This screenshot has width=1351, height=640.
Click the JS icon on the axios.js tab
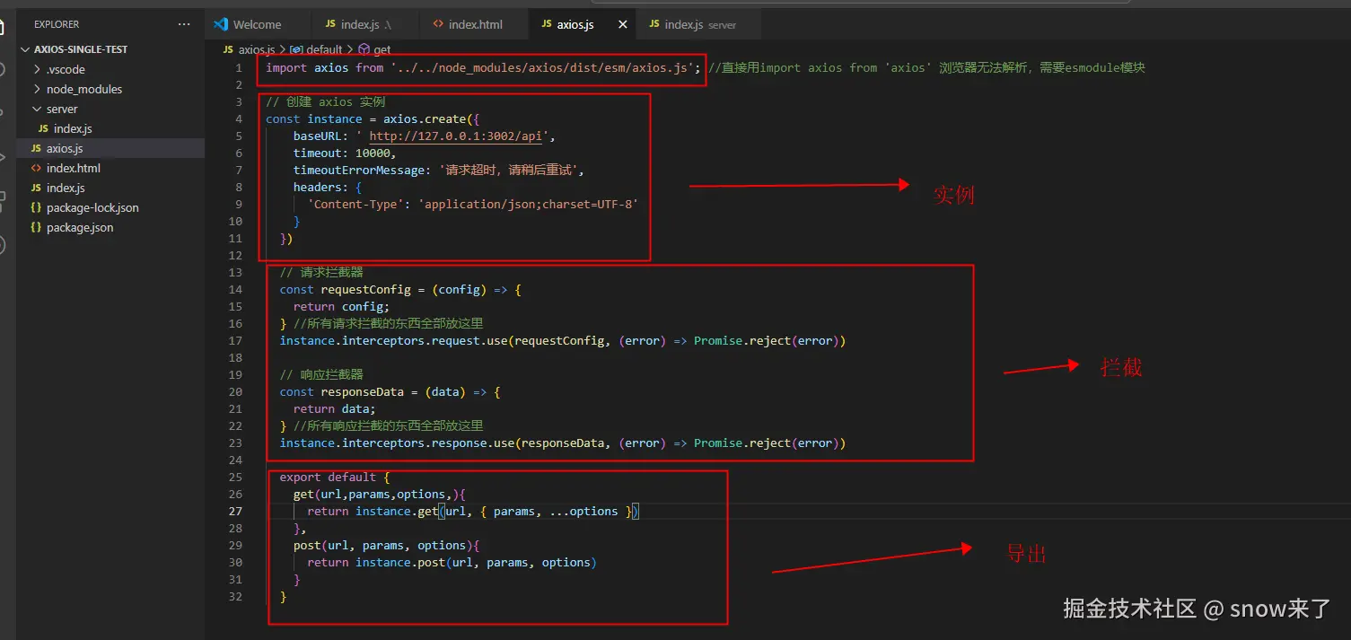click(x=547, y=24)
